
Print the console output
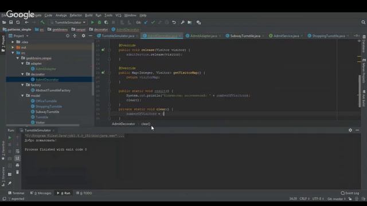point(17,165)
